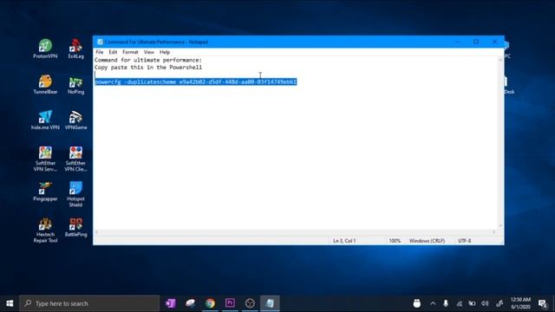Image resolution: width=555 pixels, height=312 pixels.
Task: Click the highlighted powercfg command line
Action: 196,81
